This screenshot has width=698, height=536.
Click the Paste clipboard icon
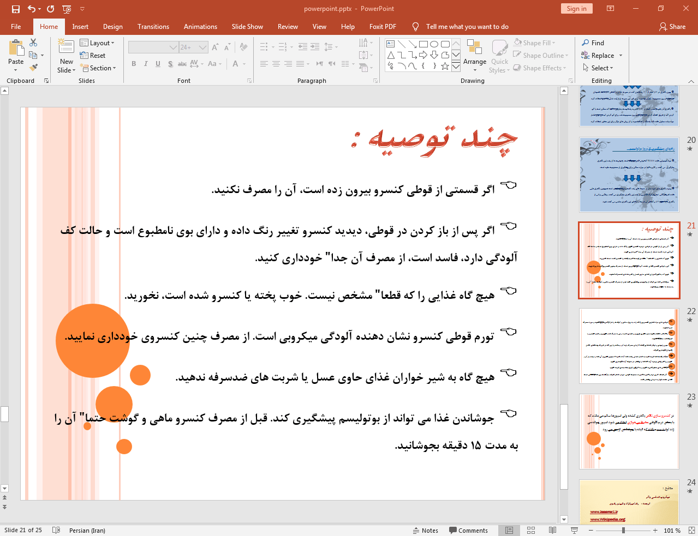pos(16,49)
